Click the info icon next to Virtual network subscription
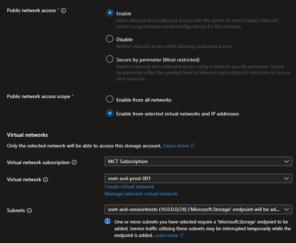 [74, 162]
